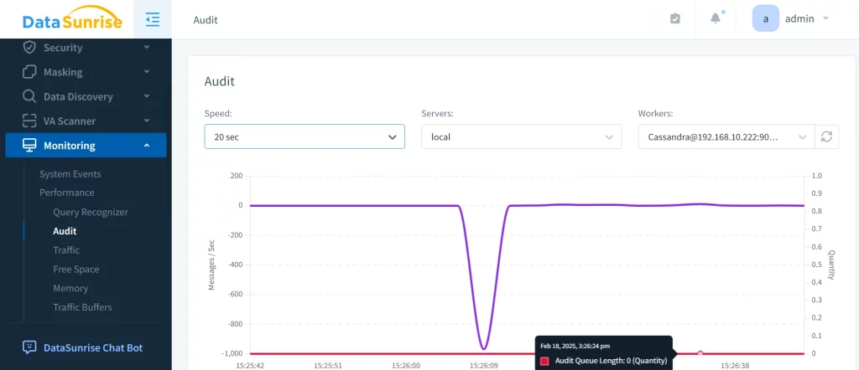Click the refresh icon beside Workers

point(827,136)
